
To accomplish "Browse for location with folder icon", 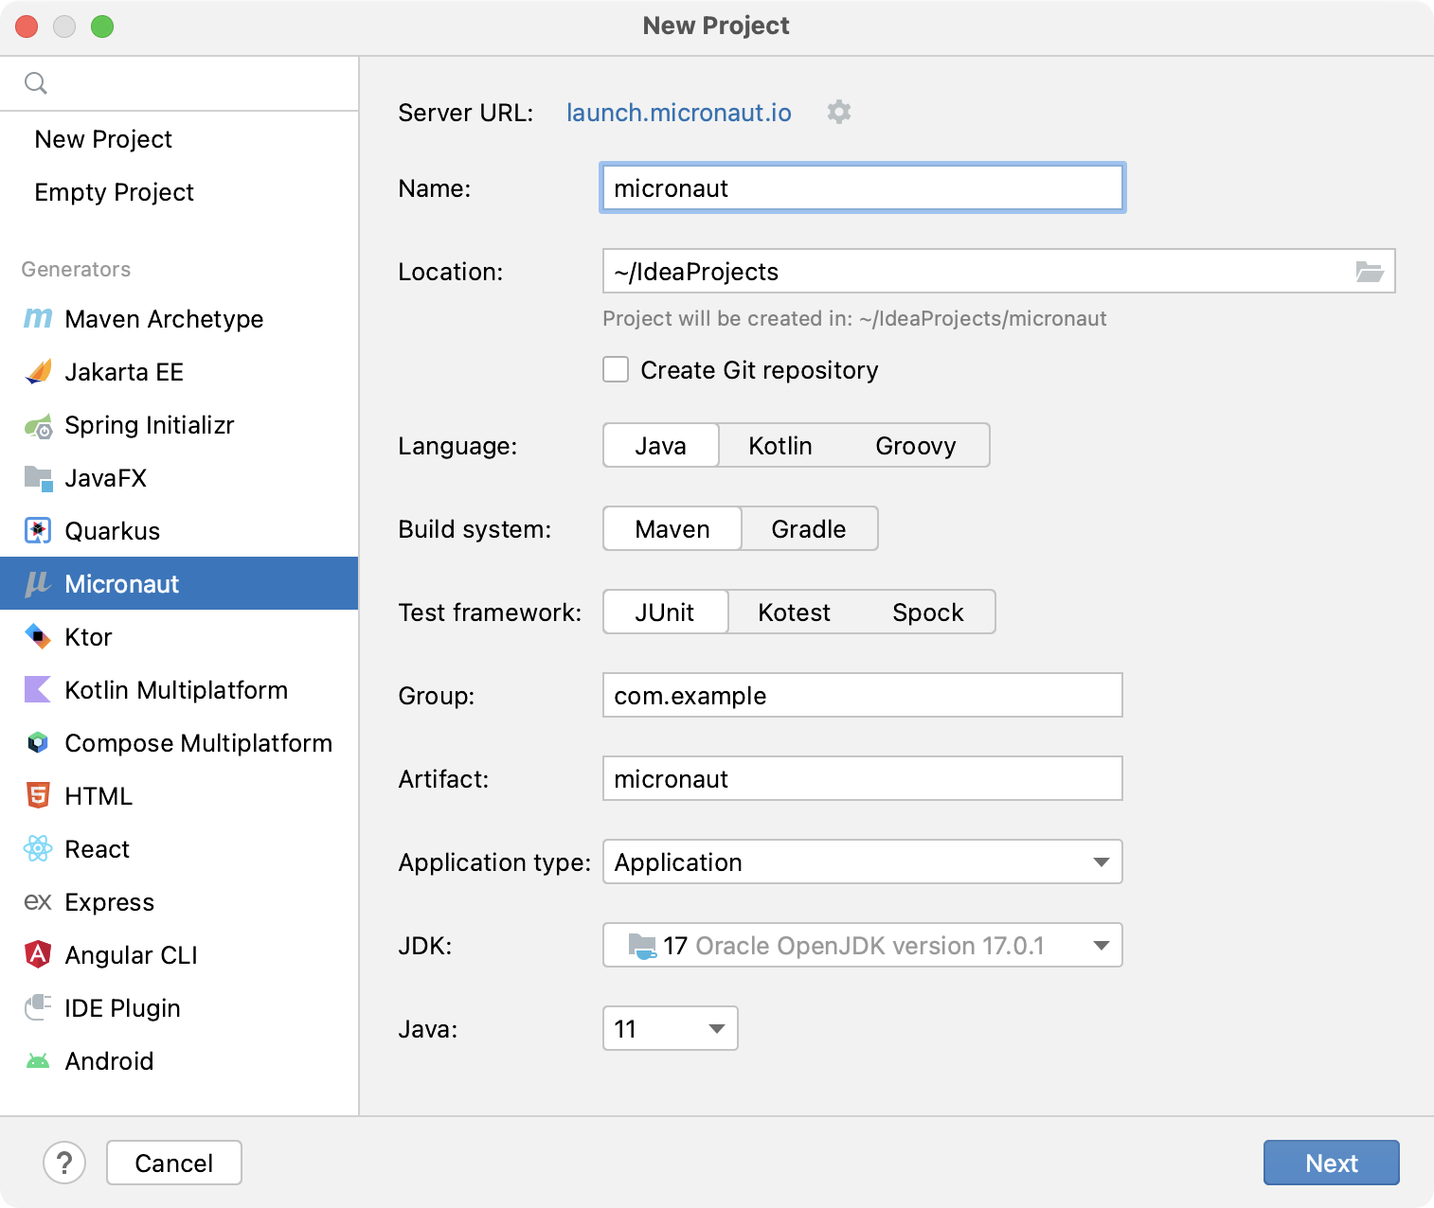I will 1370,272.
